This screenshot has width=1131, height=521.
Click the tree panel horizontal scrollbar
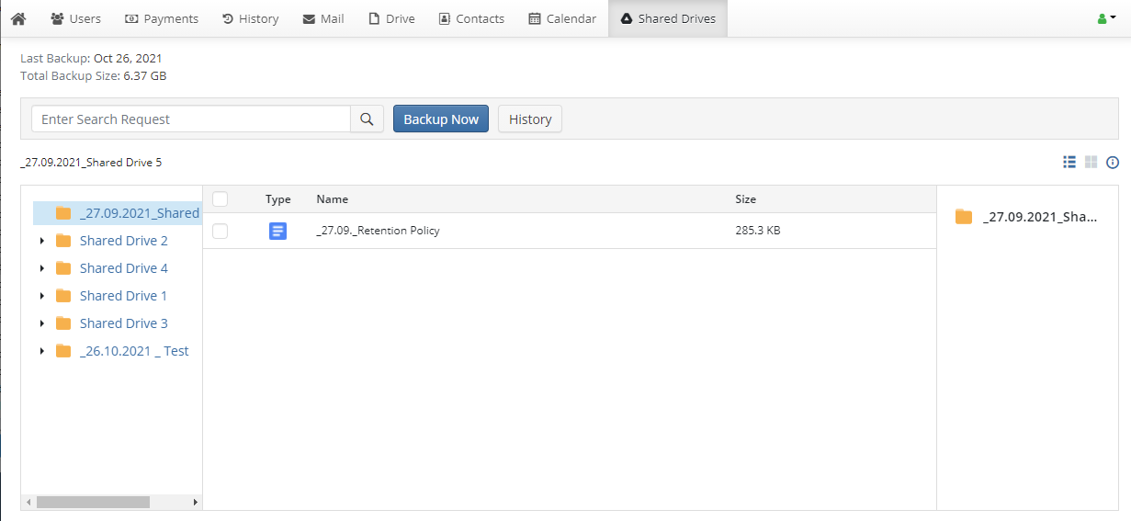[92, 503]
